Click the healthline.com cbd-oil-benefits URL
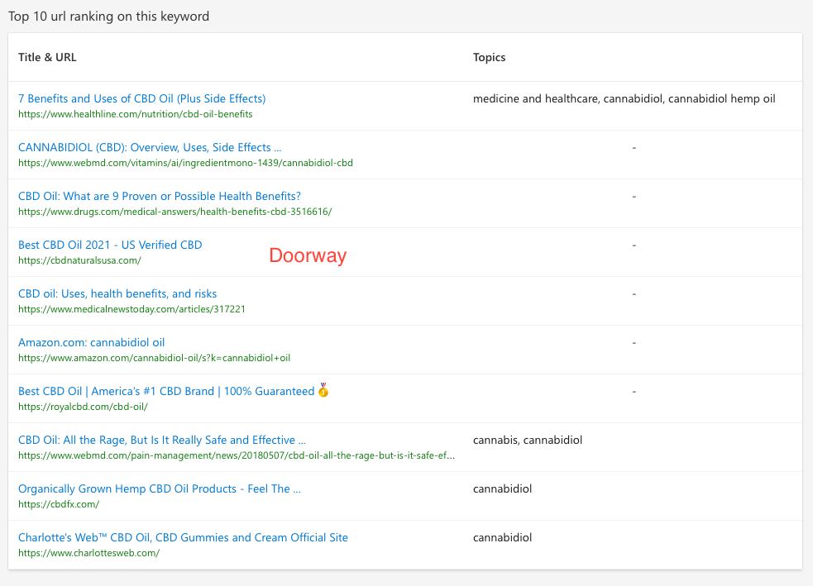The image size is (813, 586). click(x=136, y=114)
